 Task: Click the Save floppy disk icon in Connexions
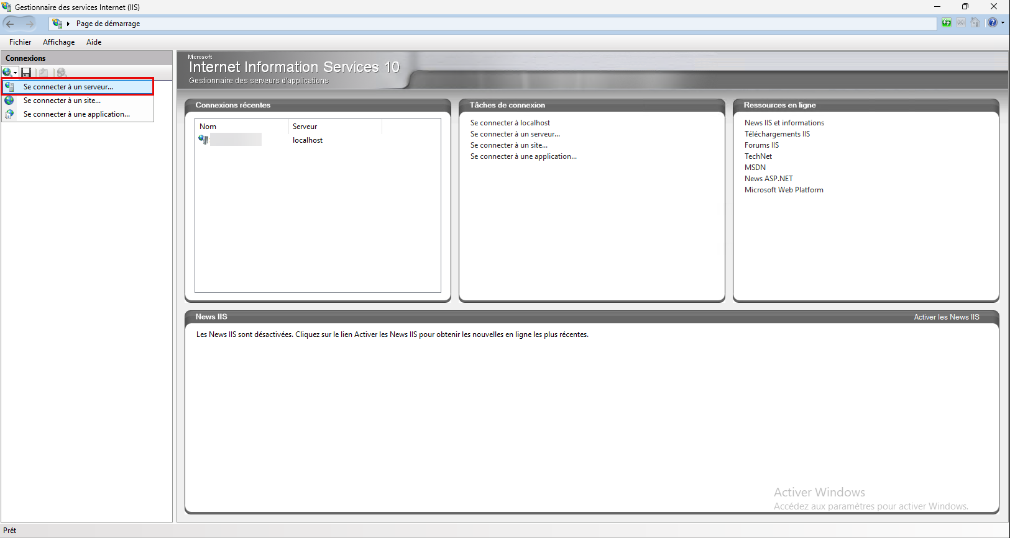[x=26, y=73]
